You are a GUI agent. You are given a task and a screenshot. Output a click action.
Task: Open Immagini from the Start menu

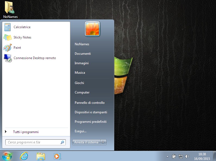pos(82,63)
